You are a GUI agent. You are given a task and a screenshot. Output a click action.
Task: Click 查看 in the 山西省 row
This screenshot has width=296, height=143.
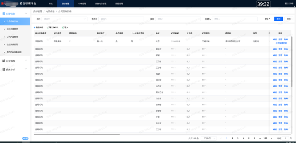[280, 86]
